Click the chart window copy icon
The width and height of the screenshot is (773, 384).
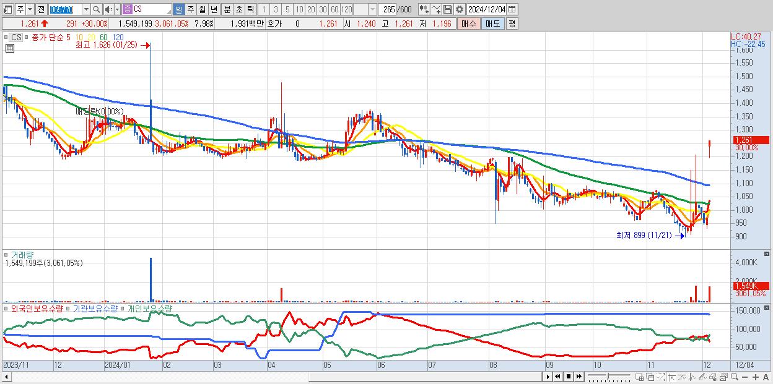click(x=723, y=377)
